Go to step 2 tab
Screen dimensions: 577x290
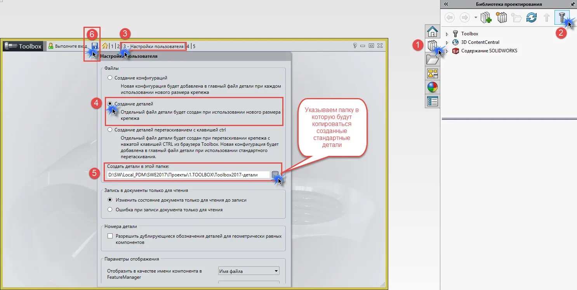[118, 47]
